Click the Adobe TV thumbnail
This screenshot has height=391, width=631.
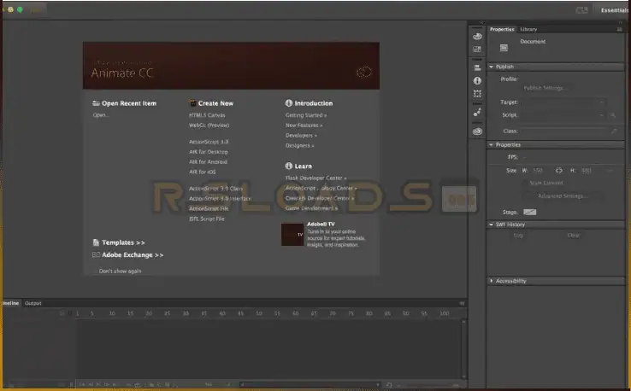tap(292, 234)
